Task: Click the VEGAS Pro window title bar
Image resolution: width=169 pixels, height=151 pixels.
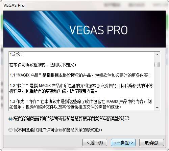Action: [84, 5]
